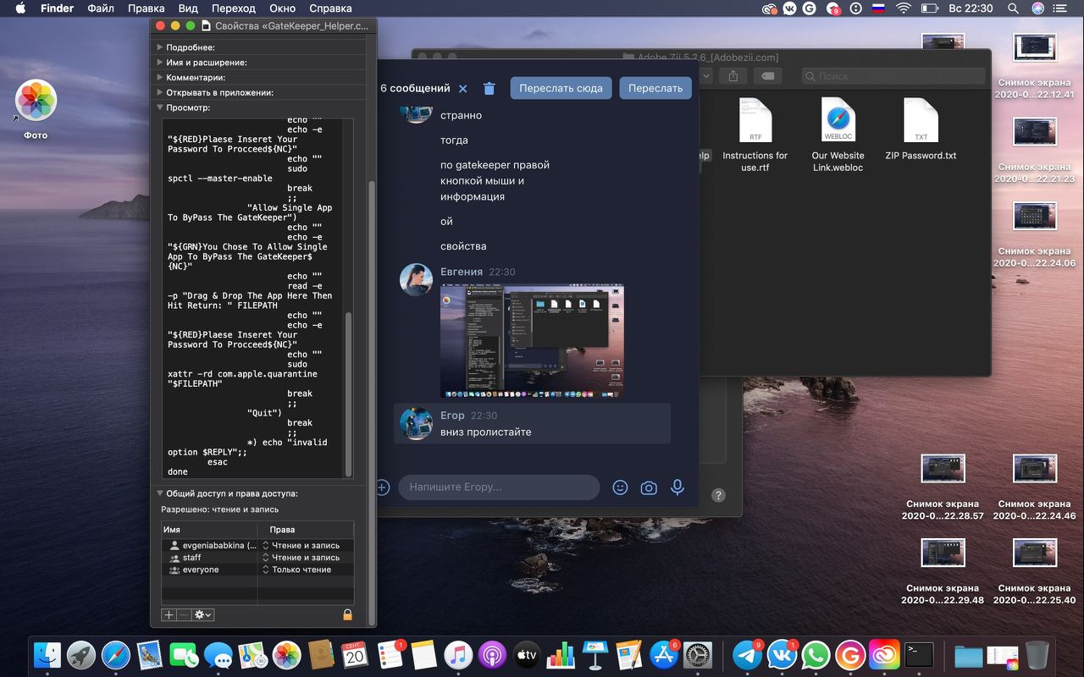The height and width of the screenshot is (677, 1084).
Task: Select Instructions for use.rtf file
Action: click(x=755, y=135)
